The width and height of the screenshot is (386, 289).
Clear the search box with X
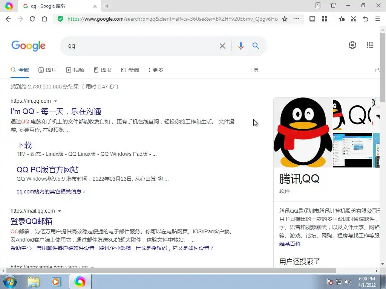[x=222, y=46]
